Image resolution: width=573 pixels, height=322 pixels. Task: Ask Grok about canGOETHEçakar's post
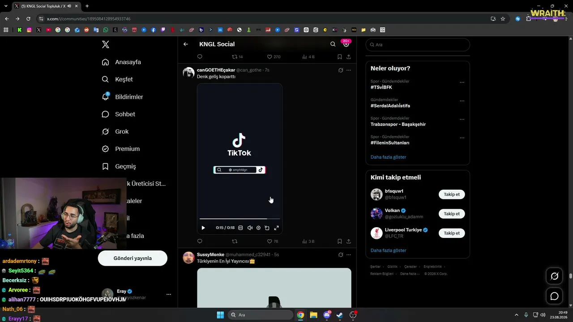[341, 70]
